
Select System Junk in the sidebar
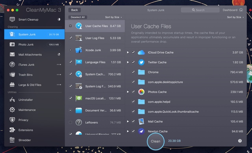(x=34, y=34)
